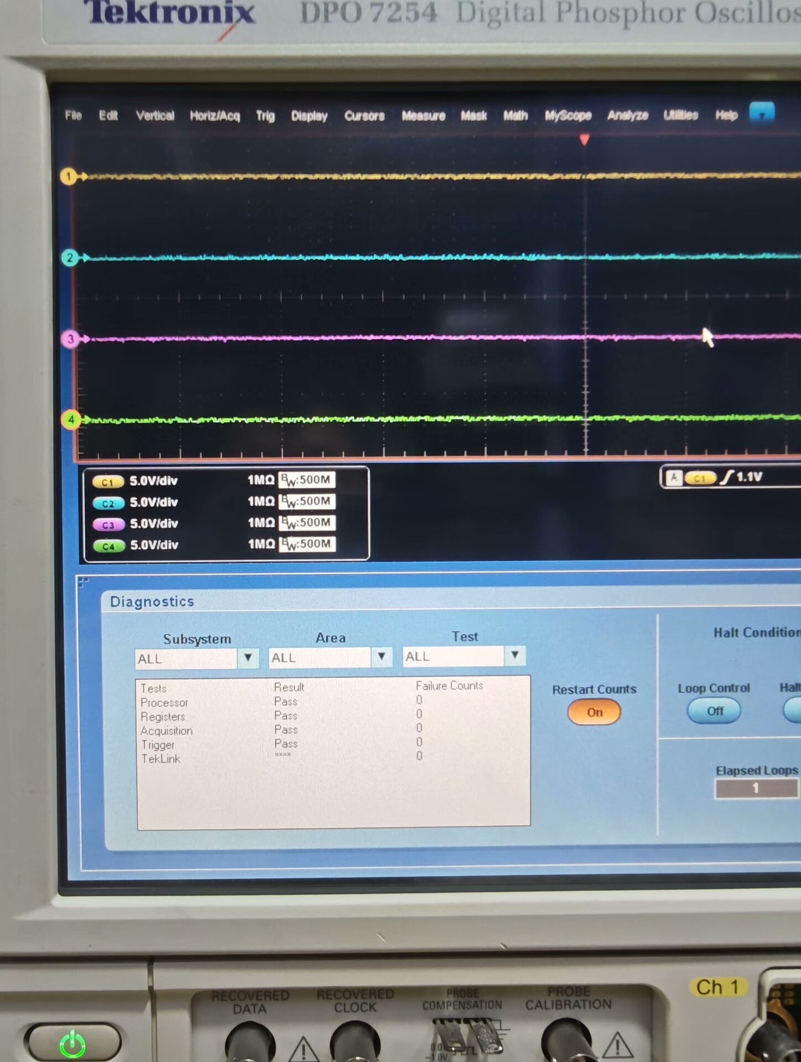Click the trigger source C1 badge
Viewport: 801px width, 1062px height.
pos(700,478)
